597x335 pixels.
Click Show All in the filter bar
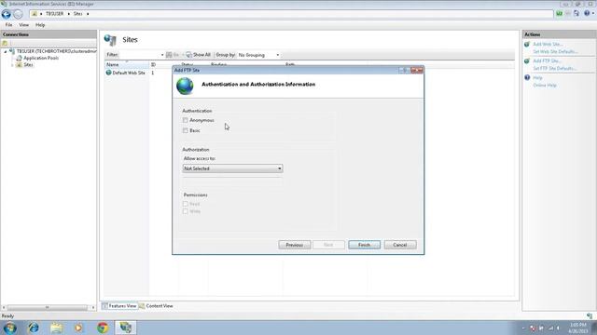pos(198,55)
